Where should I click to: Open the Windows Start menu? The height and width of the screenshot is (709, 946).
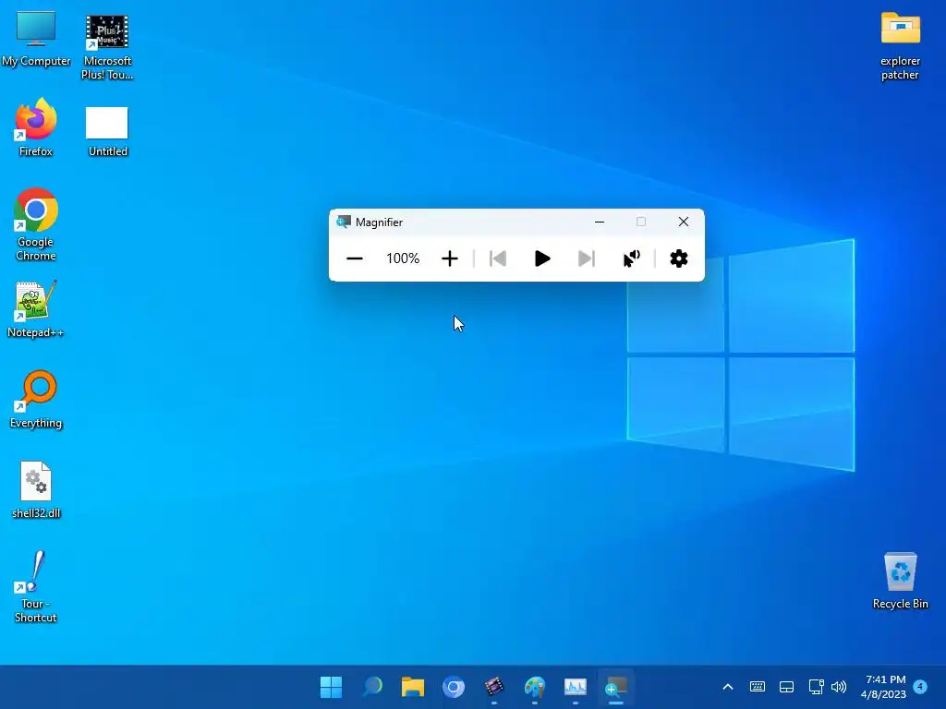pos(331,687)
